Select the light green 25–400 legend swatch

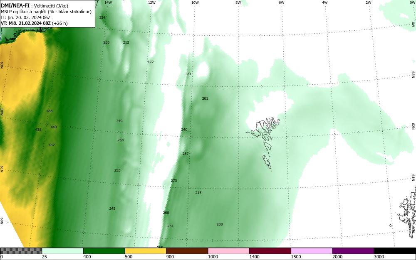63,251
